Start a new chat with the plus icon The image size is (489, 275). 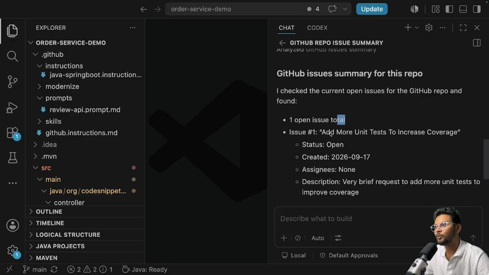[408, 27]
